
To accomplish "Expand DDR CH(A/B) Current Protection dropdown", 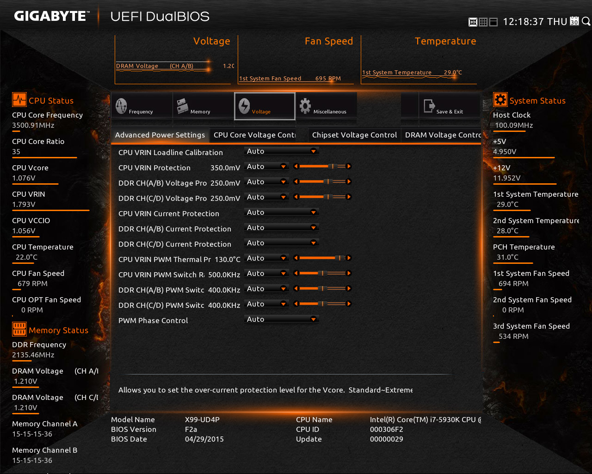I will (282, 228).
